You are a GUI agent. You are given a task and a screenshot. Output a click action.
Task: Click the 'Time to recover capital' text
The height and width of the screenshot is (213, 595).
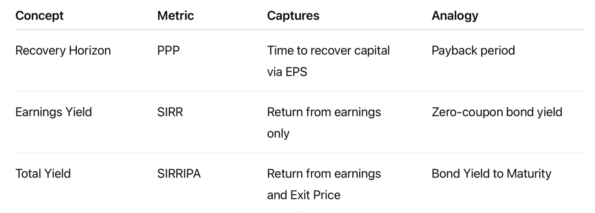pos(328,51)
